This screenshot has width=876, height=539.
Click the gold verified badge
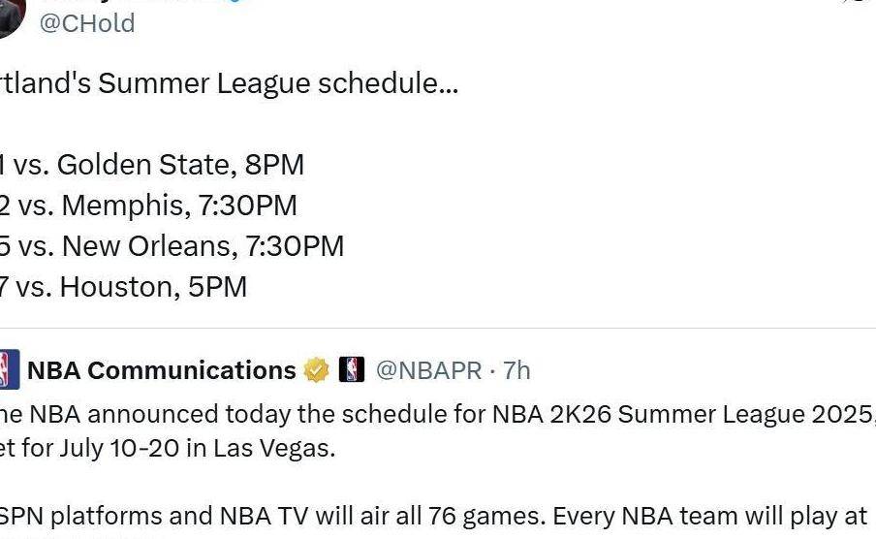click(x=316, y=370)
